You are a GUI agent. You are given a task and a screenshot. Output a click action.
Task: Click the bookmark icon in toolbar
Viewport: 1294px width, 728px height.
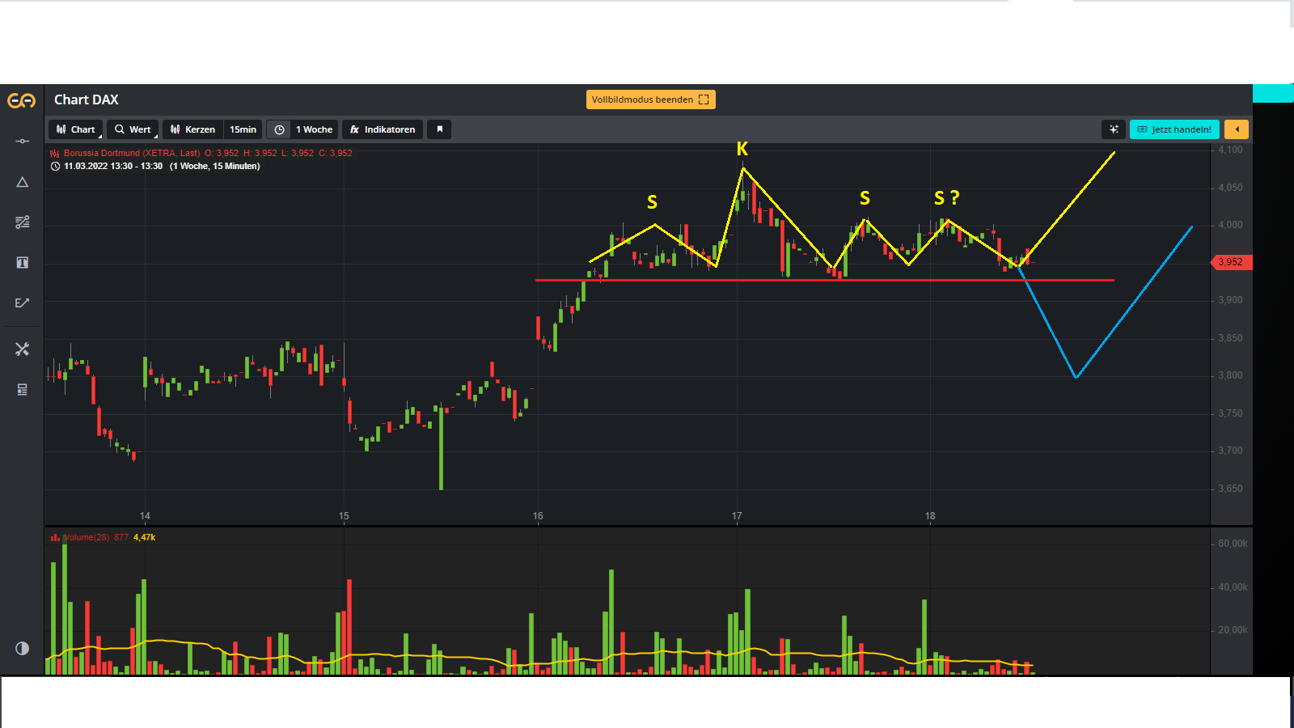coord(439,129)
